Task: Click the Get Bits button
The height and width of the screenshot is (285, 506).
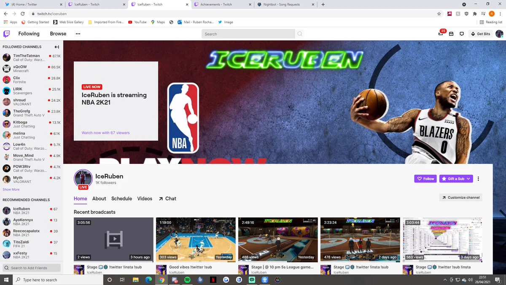Action: point(481,34)
